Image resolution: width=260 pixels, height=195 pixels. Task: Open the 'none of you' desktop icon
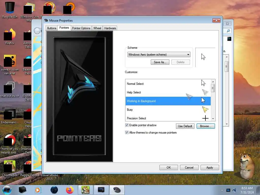pyautogui.click(x=10, y=144)
